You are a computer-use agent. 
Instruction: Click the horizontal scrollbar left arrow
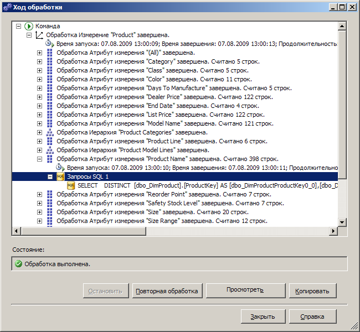coord(16,231)
